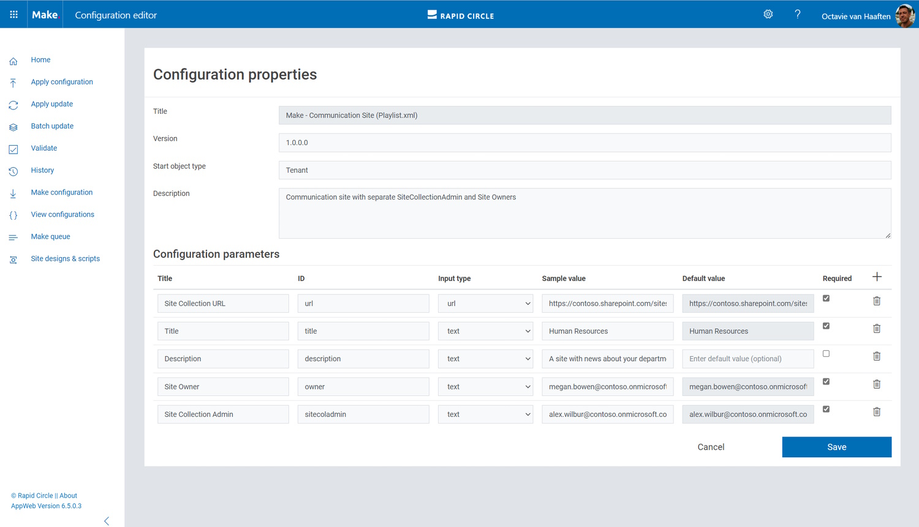This screenshot has width=919, height=527.
Task: Click the help question mark icon
Action: tap(797, 14)
